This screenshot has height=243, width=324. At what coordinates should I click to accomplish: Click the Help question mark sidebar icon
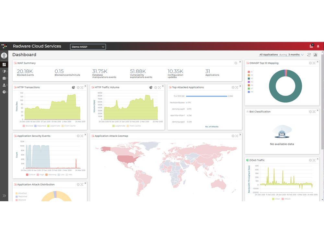tap(4, 92)
